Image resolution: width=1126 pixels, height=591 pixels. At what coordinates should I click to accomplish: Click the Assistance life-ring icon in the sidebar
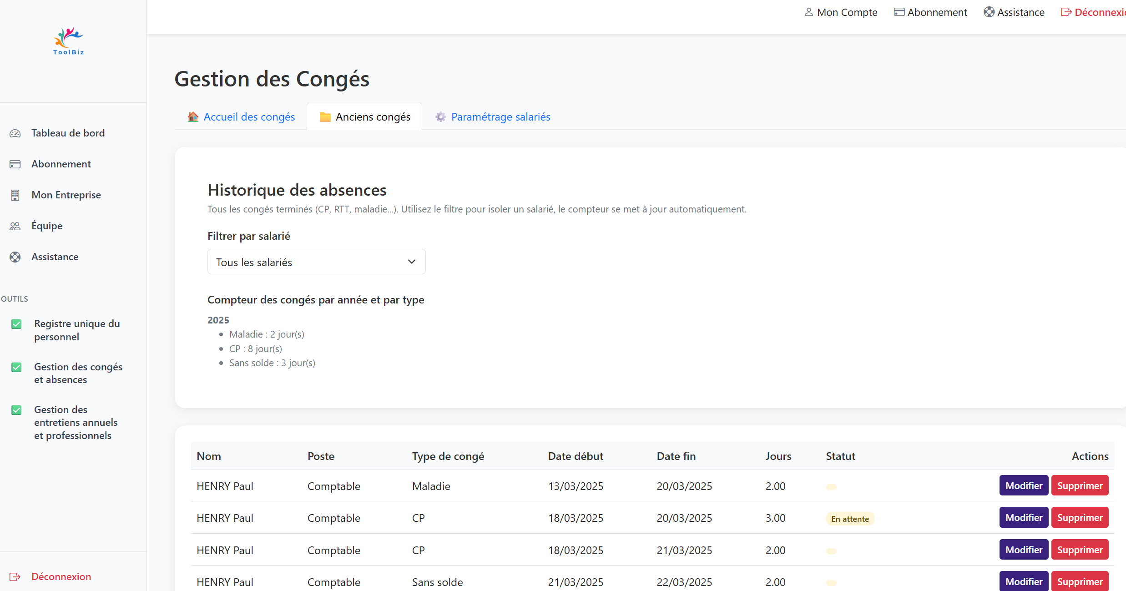point(15,257)
